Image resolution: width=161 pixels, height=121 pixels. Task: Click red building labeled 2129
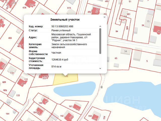pyautogui.click(x=96, y=11)
